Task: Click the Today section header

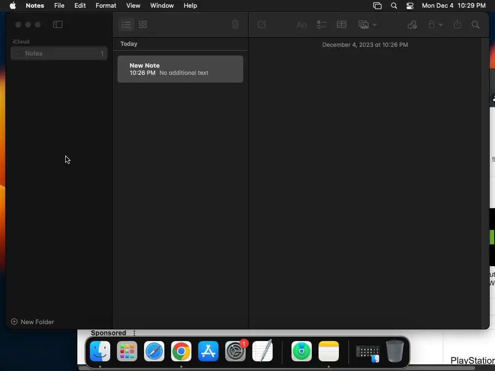Action: pos(129,44)
